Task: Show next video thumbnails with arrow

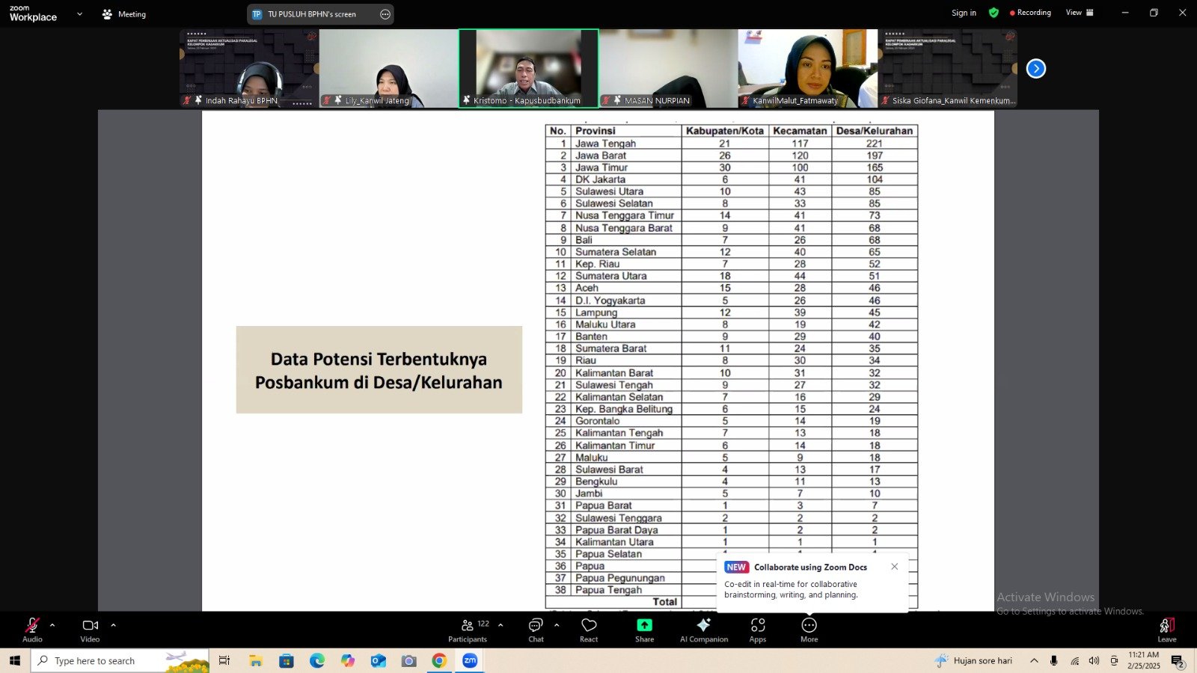Action: [1036, 69]
